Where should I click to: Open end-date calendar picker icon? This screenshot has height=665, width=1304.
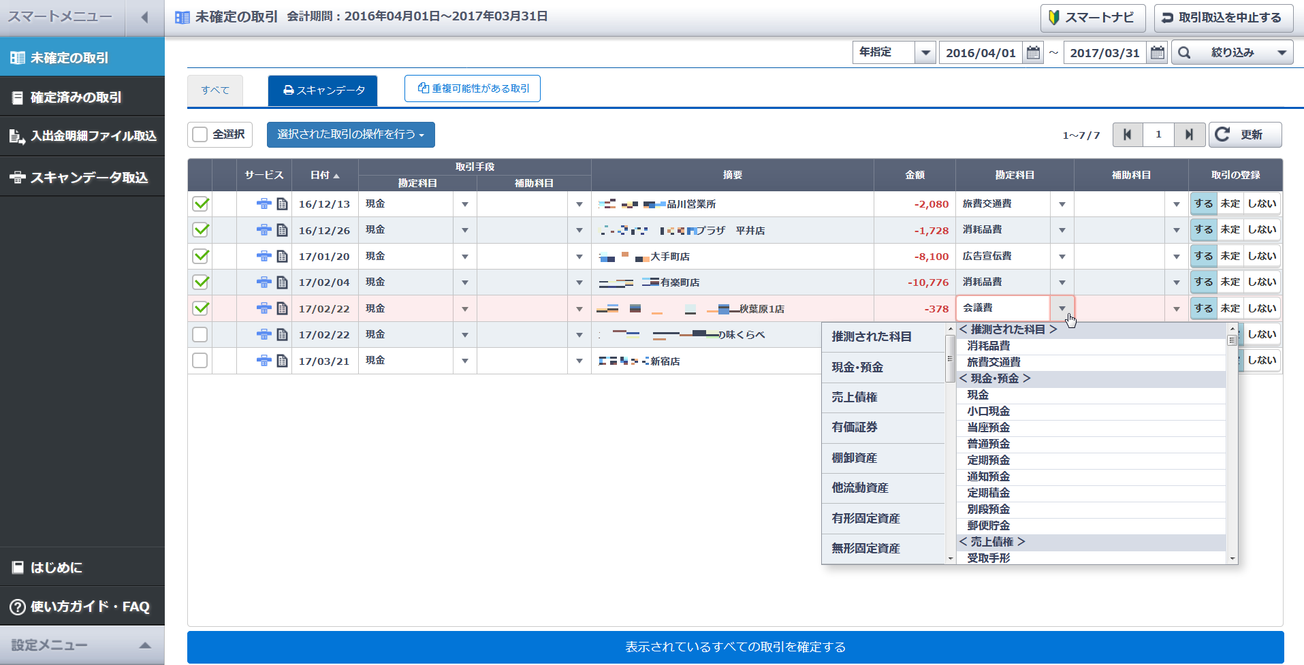click(x=1157, y=52)
